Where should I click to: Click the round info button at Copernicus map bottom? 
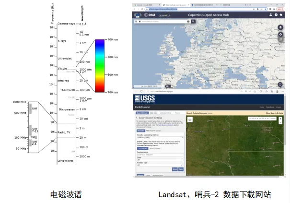click(x=280, y=84)
